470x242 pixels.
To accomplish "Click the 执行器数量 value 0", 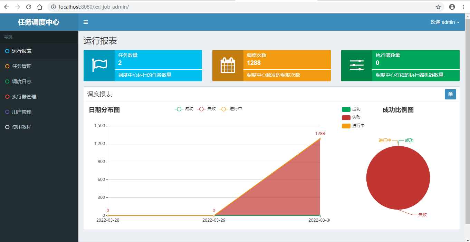I will [x=377, y=63].
